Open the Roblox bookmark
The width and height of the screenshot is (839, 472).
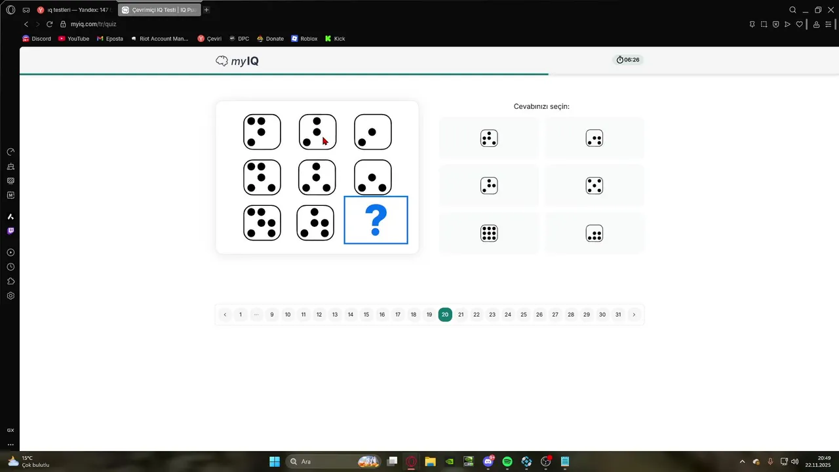click(304, 39)
